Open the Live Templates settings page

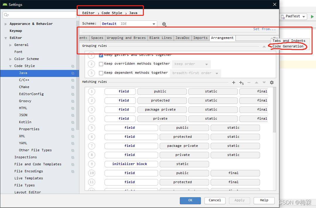point(29,178)
